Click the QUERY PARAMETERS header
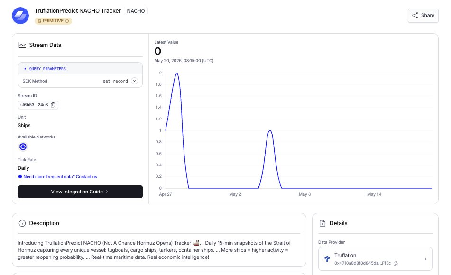451x275 pixels. [80, 69]
